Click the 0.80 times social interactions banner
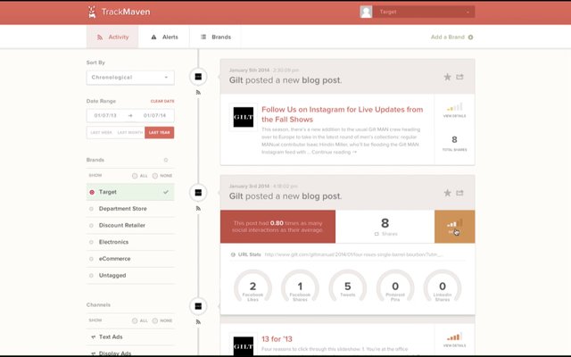 (277, 227)
